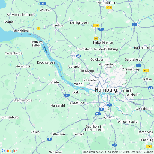154x154 pixels.
Task: Click the yellow 404 road shield
Action: 146,71
